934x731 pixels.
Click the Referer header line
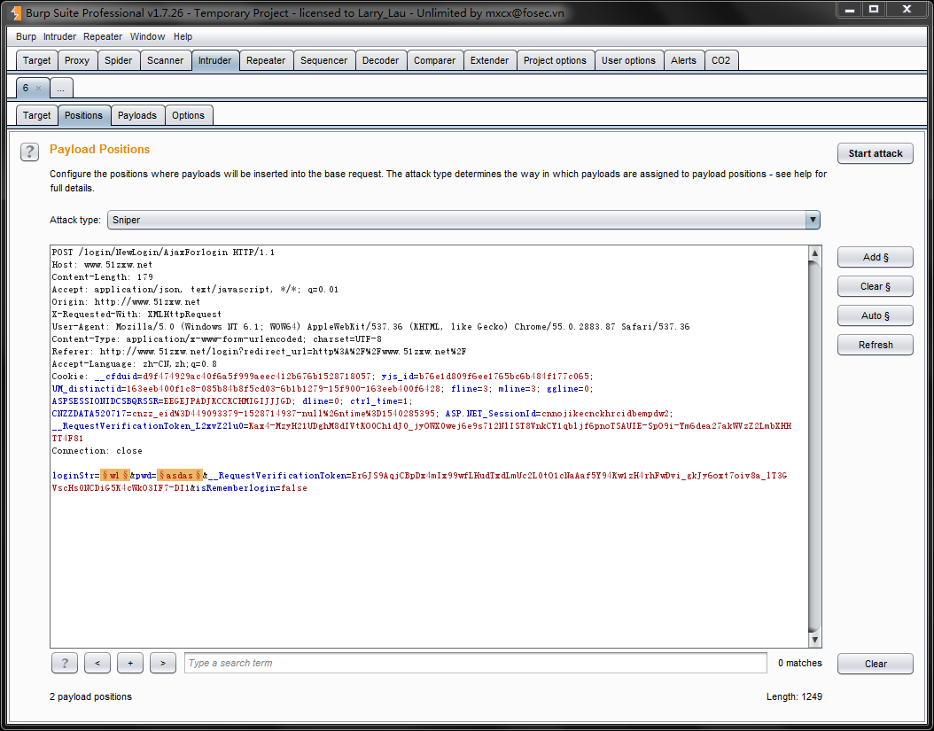pos(259,351)
